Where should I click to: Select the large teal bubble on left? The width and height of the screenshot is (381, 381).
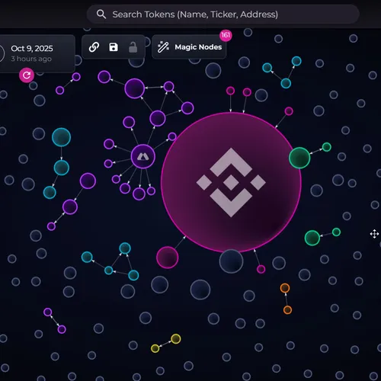click(61, 137)
